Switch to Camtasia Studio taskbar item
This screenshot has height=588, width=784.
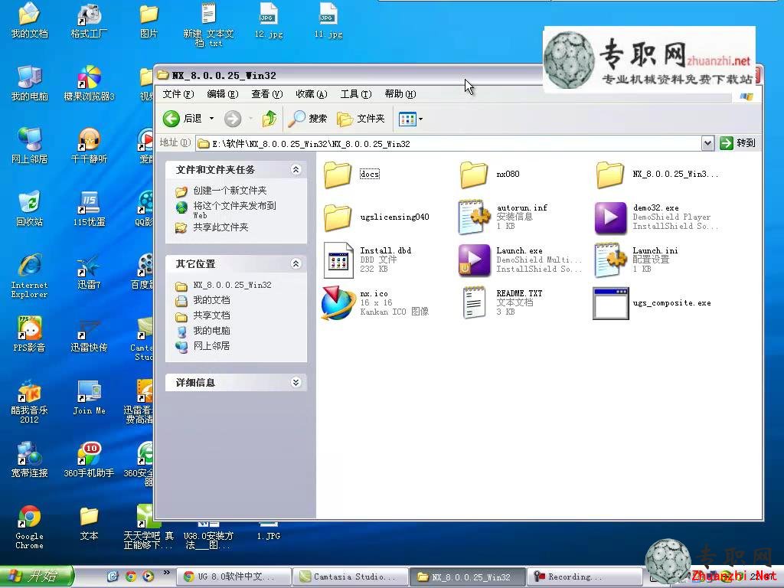[x=350, y=577]
